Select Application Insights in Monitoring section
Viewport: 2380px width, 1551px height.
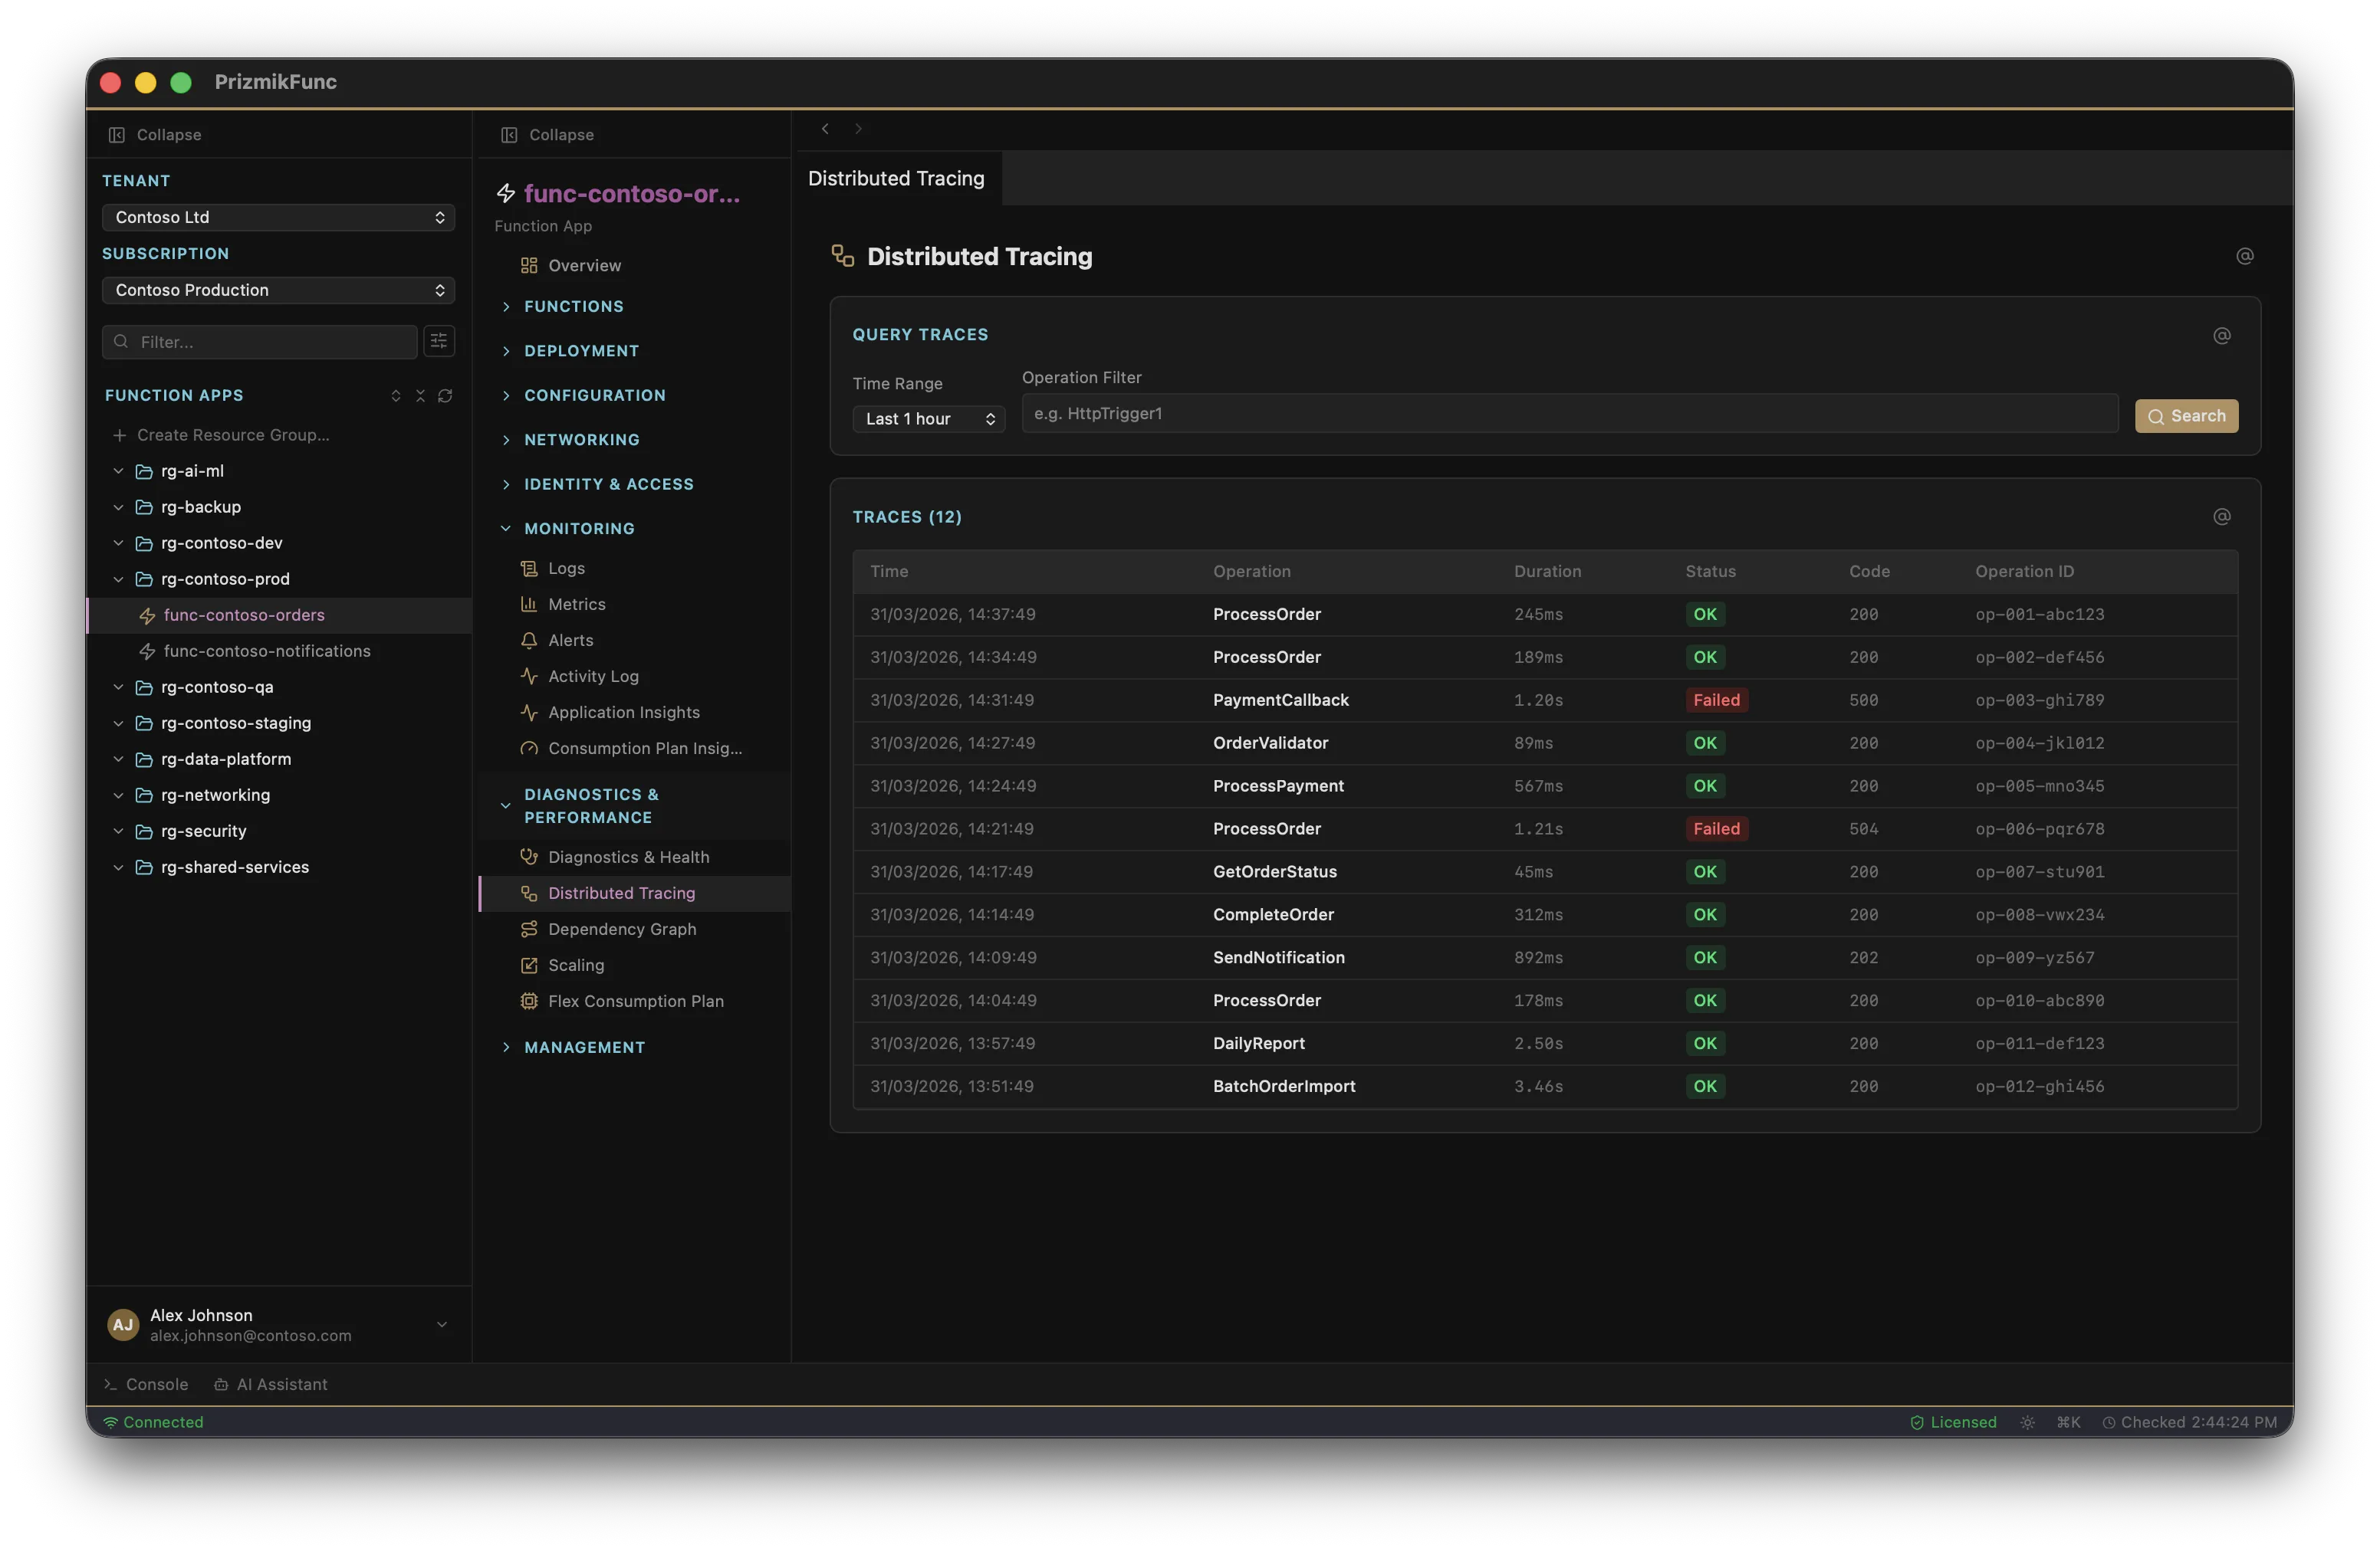click(x=623, y=712)
